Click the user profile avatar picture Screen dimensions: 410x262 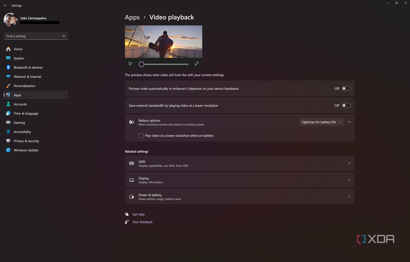[10, 20]
